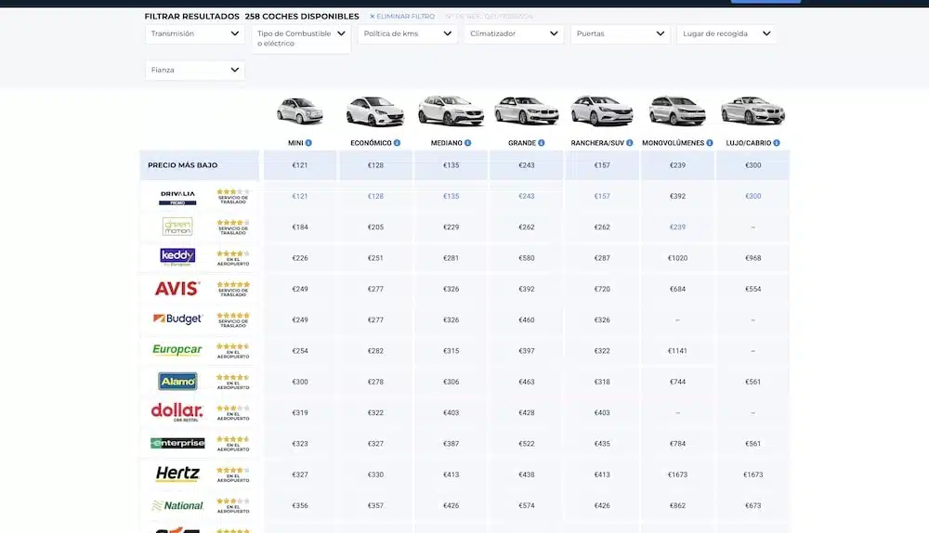Click the National supplier logo
The image size is (929, 533).
[x=177, y=505]
